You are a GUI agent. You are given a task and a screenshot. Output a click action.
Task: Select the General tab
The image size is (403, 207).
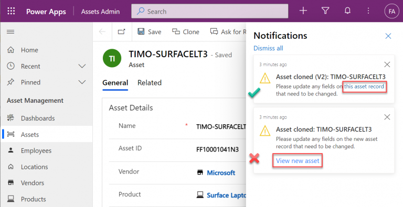click(x=115, y=83)
